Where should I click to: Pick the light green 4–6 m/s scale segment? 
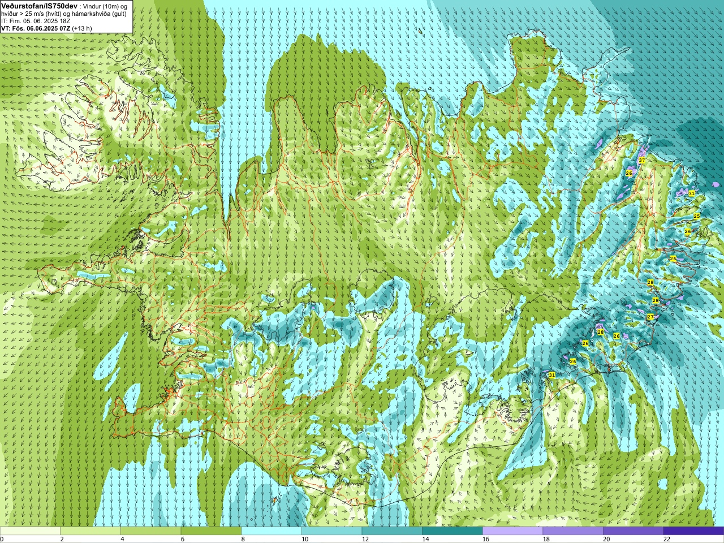[x=150, y=531]
